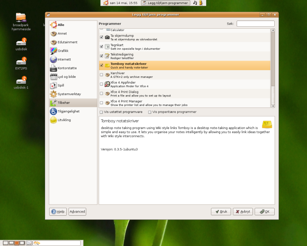307x246 pixels.
Task: Select the Tilbehør category icon
Action: (x=54, y=102)
